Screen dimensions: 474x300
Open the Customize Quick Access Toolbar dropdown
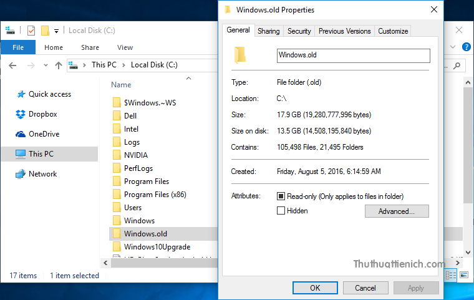(56, 31)
